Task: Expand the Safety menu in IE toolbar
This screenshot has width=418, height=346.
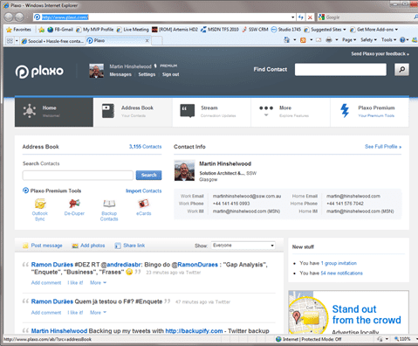Action: pos(368,40)
